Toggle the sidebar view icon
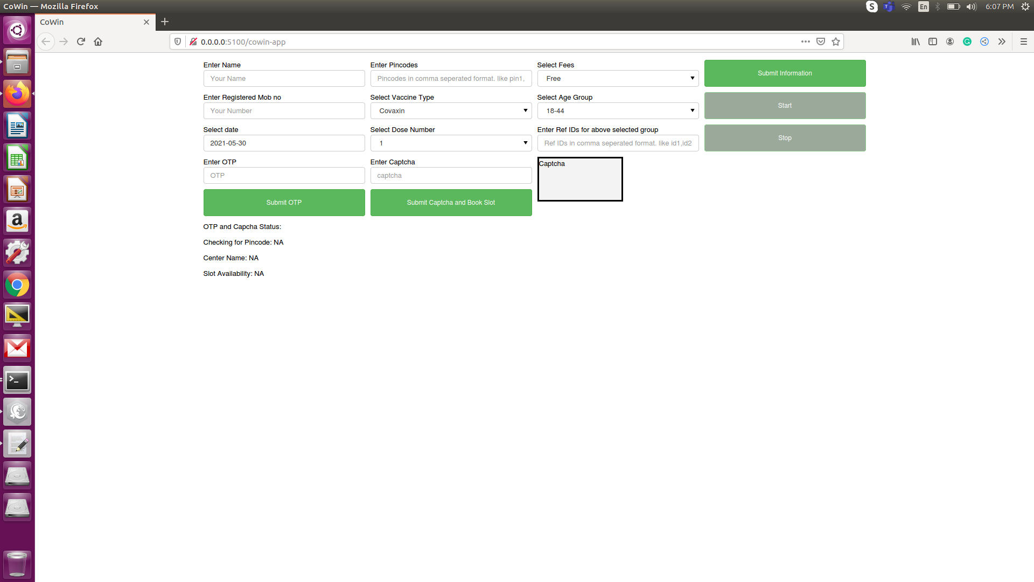 tap(933, 41)
